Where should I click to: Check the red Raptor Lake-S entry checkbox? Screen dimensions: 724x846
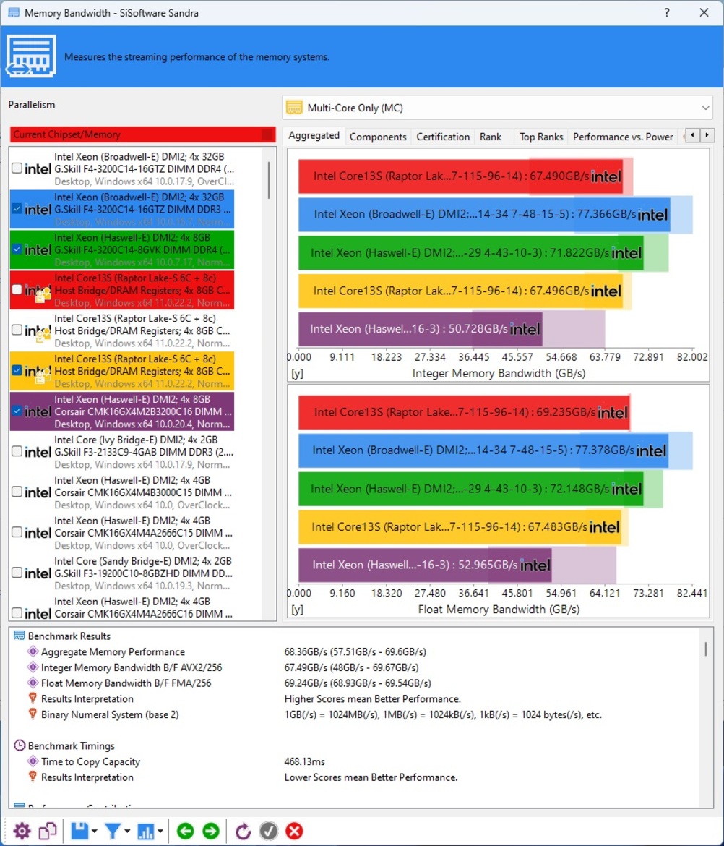17,289
